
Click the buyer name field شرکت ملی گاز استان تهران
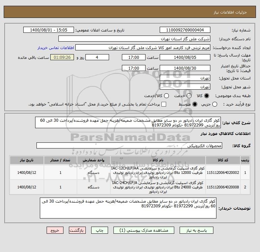(x=134, y=39)
